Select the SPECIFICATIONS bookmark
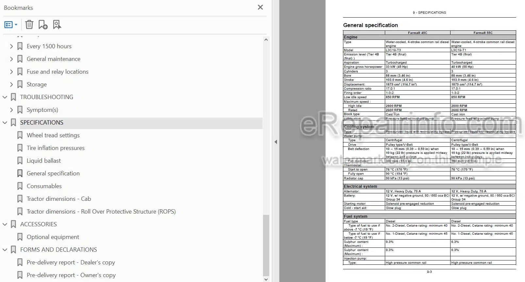This screenshot has width=525, height=282. coord(42,123)
